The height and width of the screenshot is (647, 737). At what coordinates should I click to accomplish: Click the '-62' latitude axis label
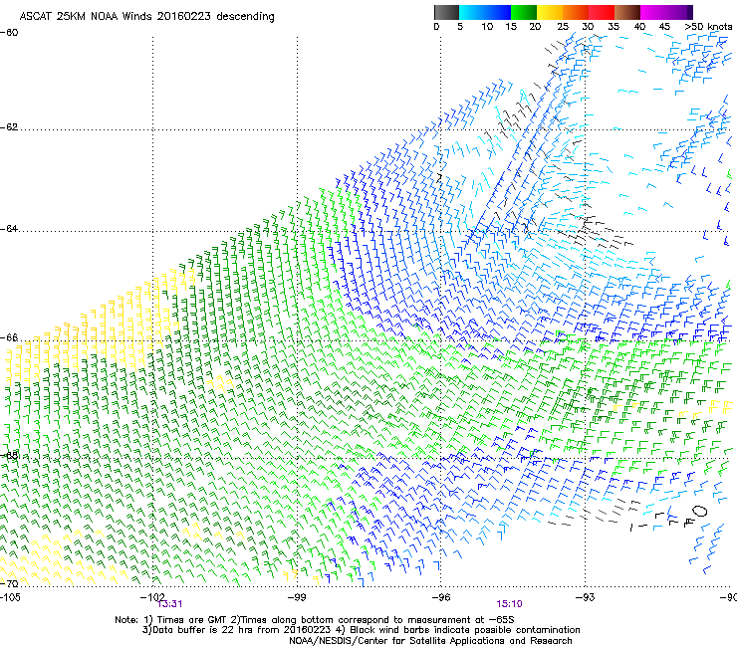coord(9,127)
